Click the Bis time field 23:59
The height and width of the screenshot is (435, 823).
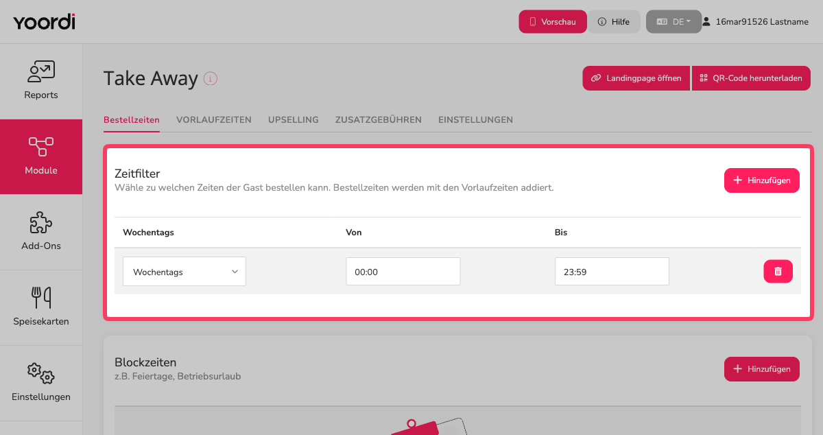(612, 272)
